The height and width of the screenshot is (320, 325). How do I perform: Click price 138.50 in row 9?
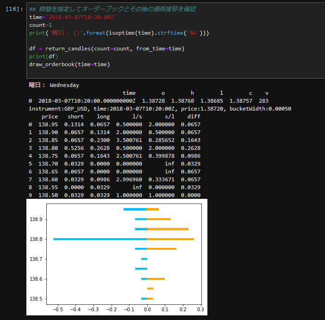click(48, 195)
